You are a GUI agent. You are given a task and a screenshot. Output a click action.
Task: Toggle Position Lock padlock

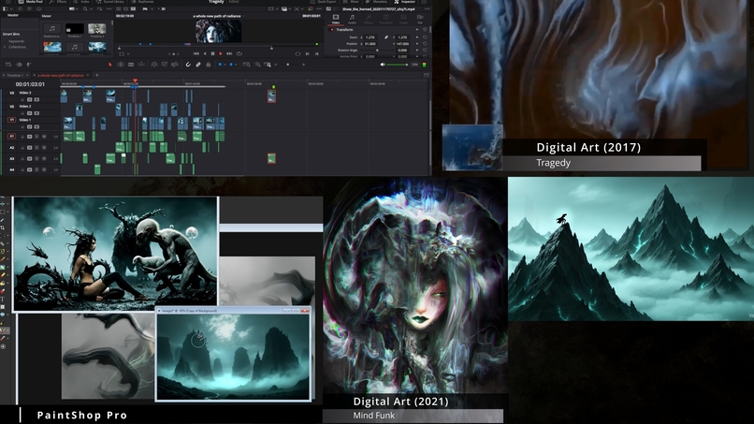[209, 65]
